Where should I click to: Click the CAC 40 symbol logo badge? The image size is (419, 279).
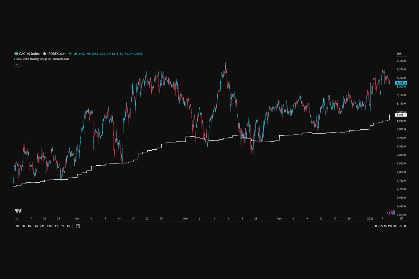pos(16,54)
